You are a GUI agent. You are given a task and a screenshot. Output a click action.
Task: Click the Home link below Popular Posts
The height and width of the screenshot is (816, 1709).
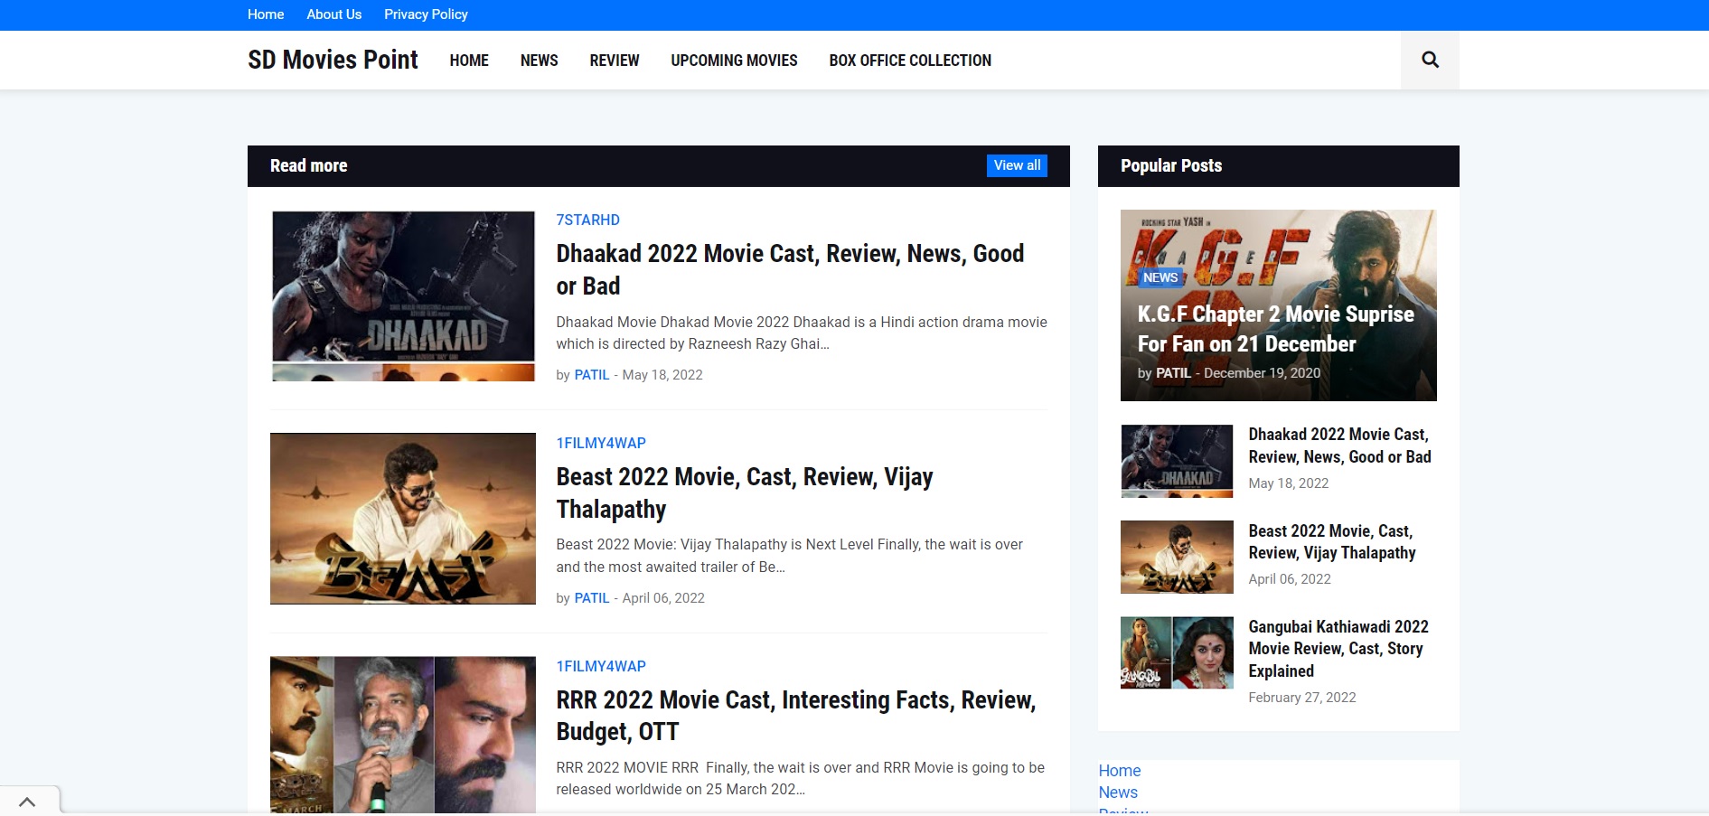tap(1120, 771)
